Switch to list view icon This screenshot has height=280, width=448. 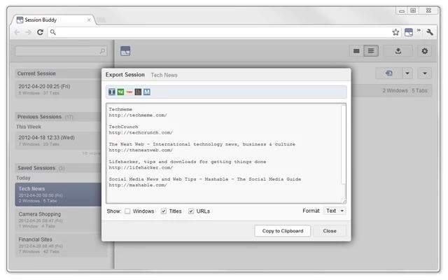[x=371, y=51]
